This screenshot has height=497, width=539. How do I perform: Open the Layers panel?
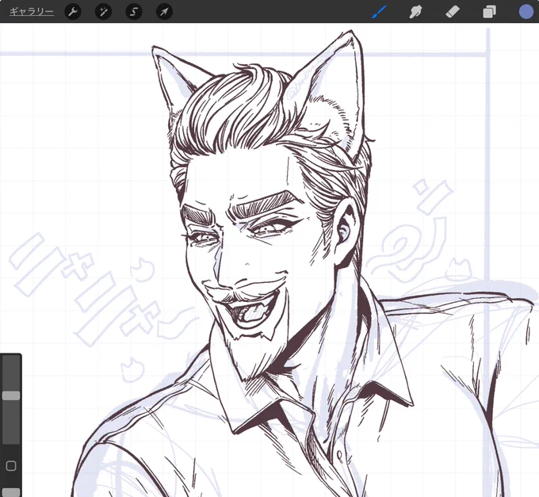(489, 12)
